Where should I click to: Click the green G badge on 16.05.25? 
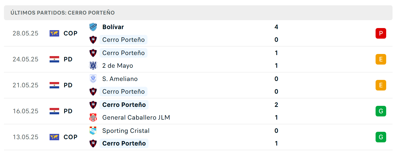381,111
